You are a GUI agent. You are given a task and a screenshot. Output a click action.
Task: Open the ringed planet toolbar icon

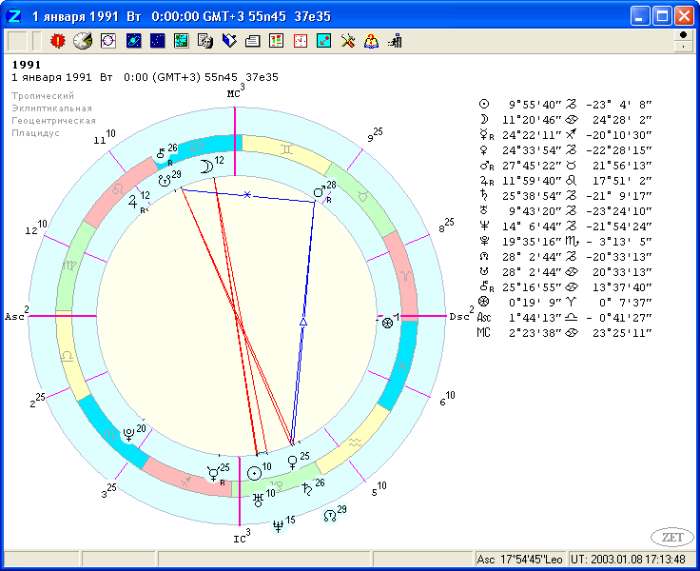tap(133, 41)
